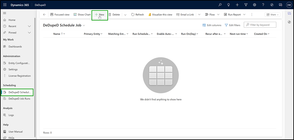The width and height of the screenshot is (294, 140).
Task: Open the more commands ellipsis menu
Action: click(x=252, y=15)
